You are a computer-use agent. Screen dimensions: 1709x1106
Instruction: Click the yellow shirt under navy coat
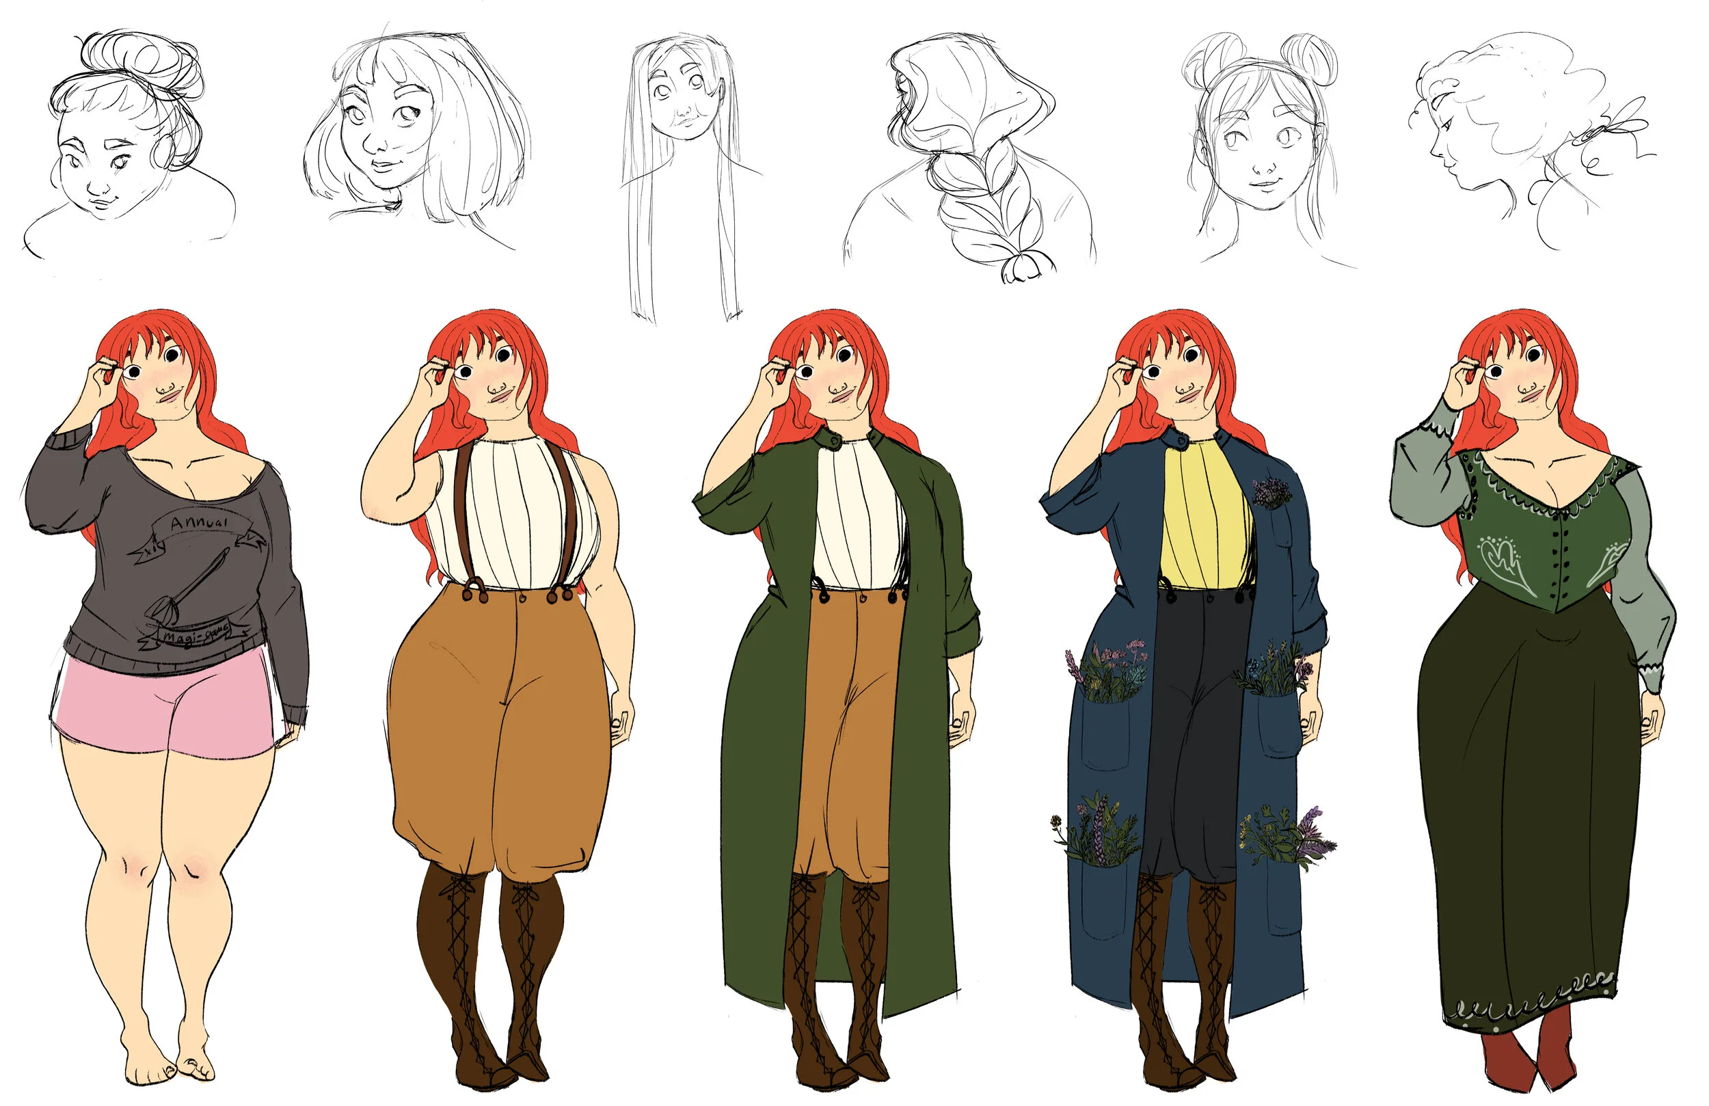click(1207, 517)
